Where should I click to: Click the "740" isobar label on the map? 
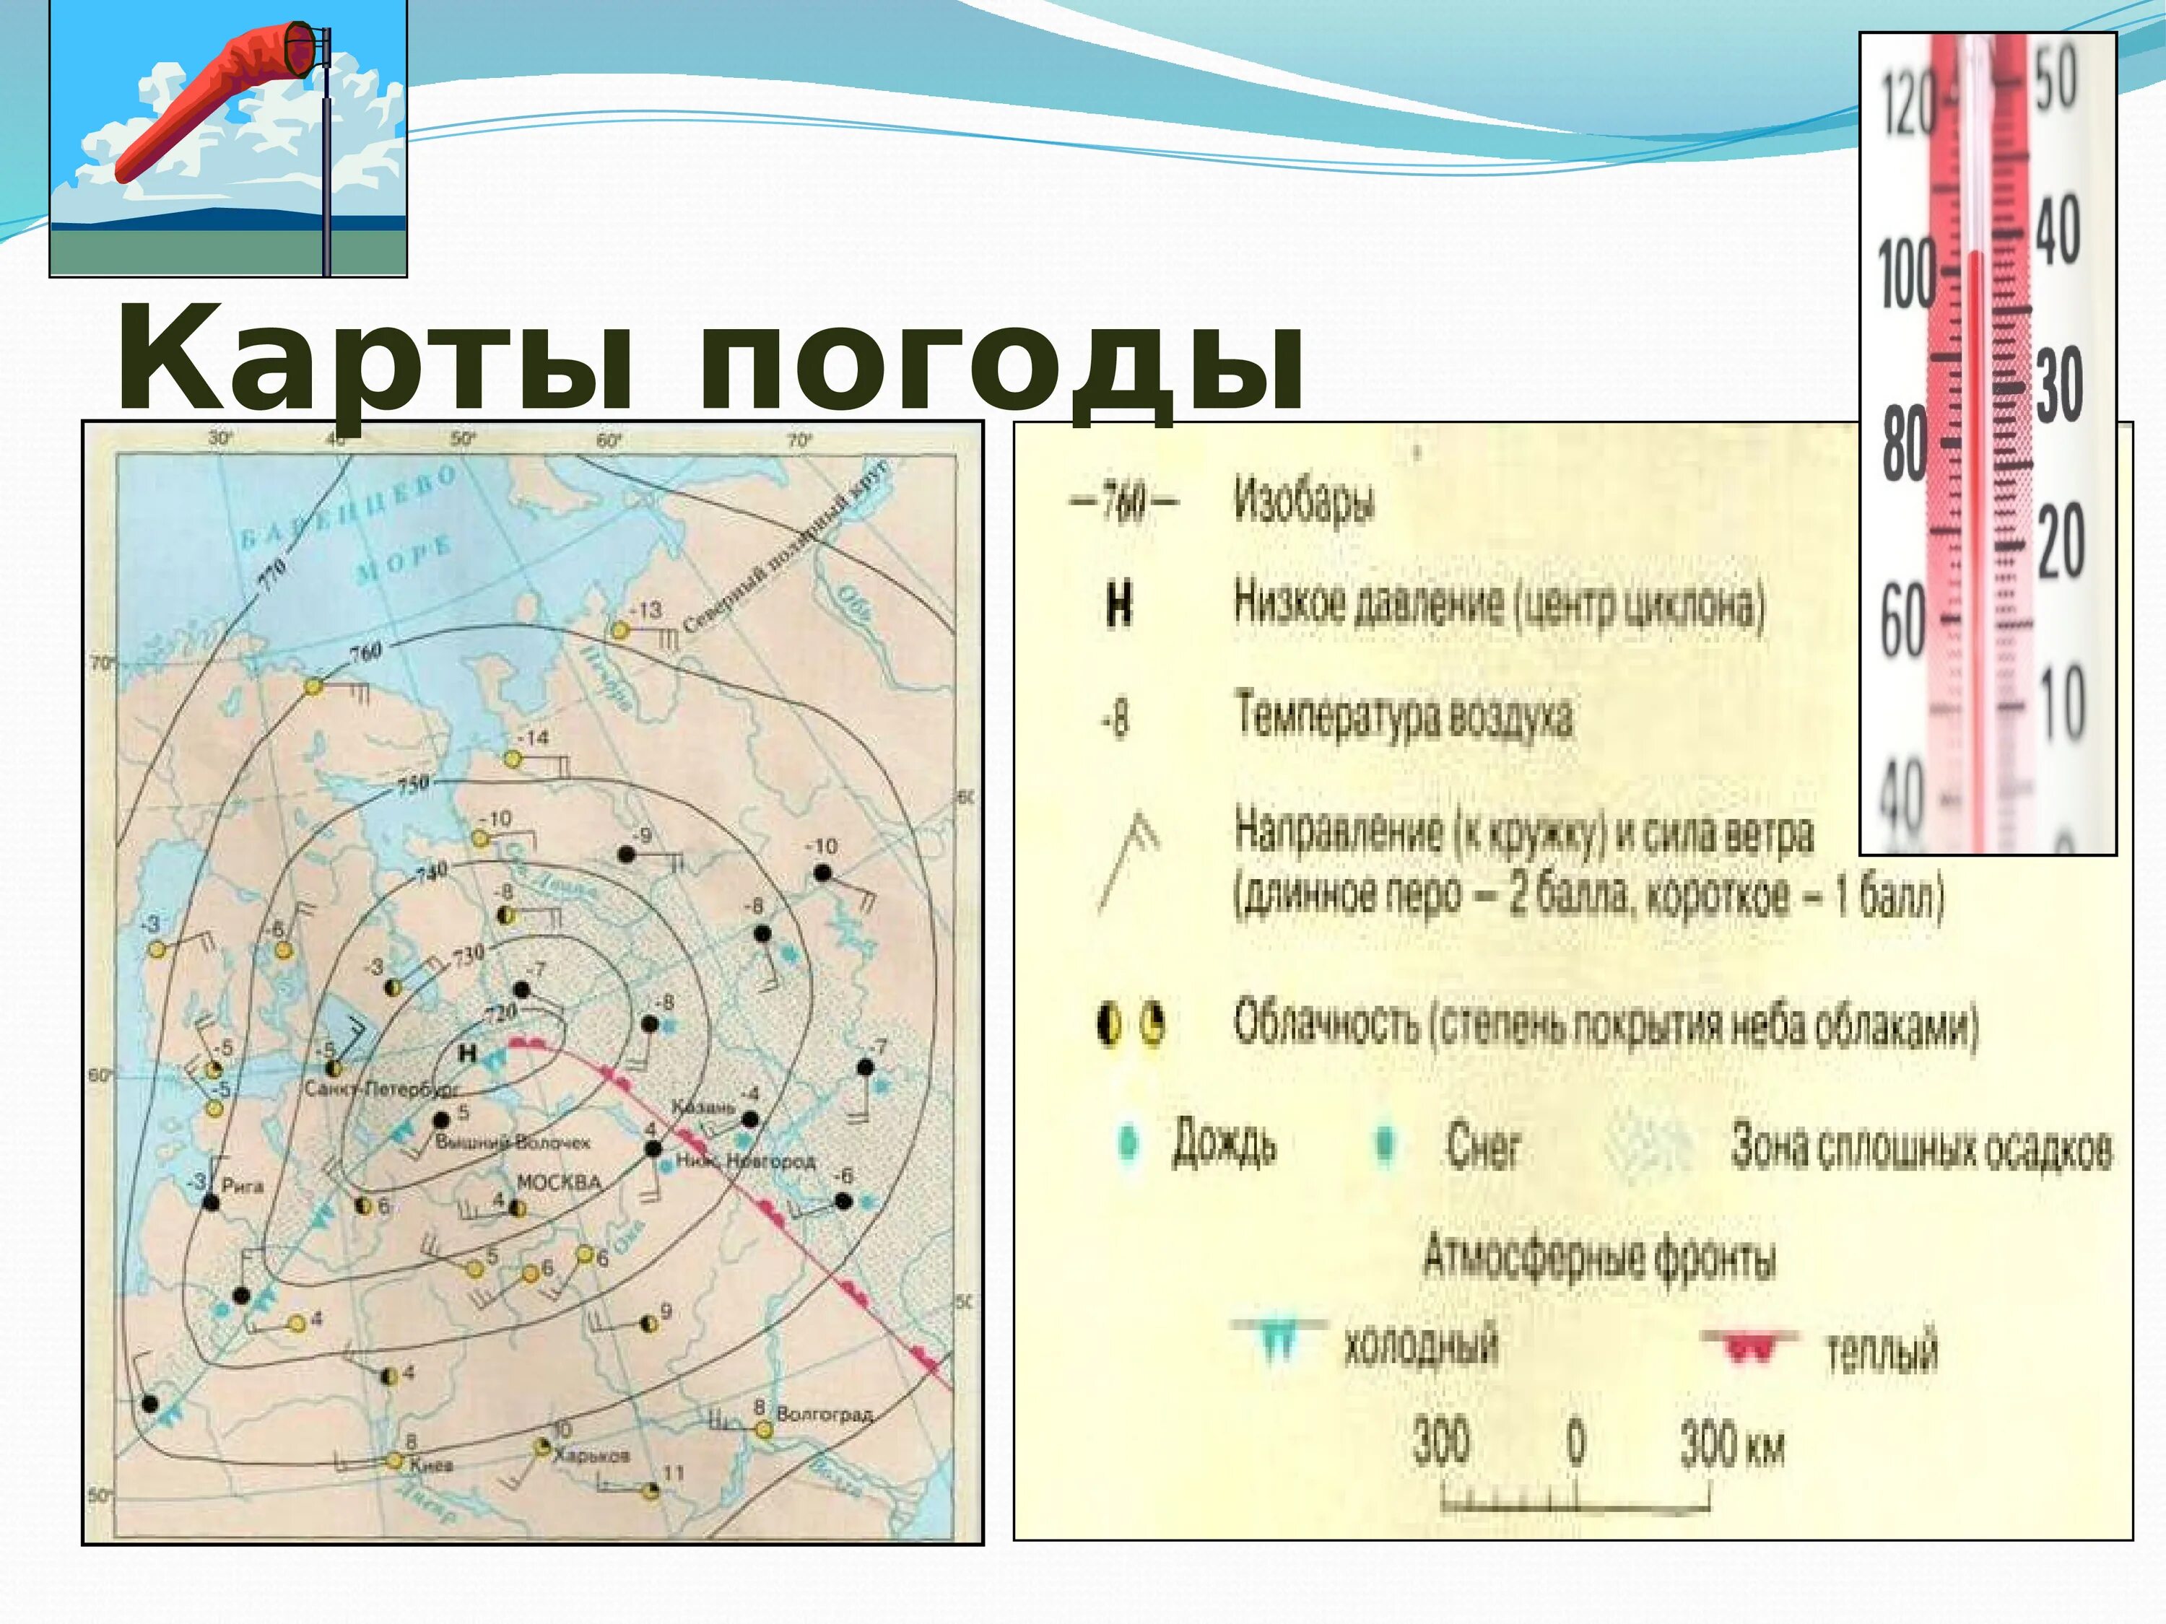(431, 872)
